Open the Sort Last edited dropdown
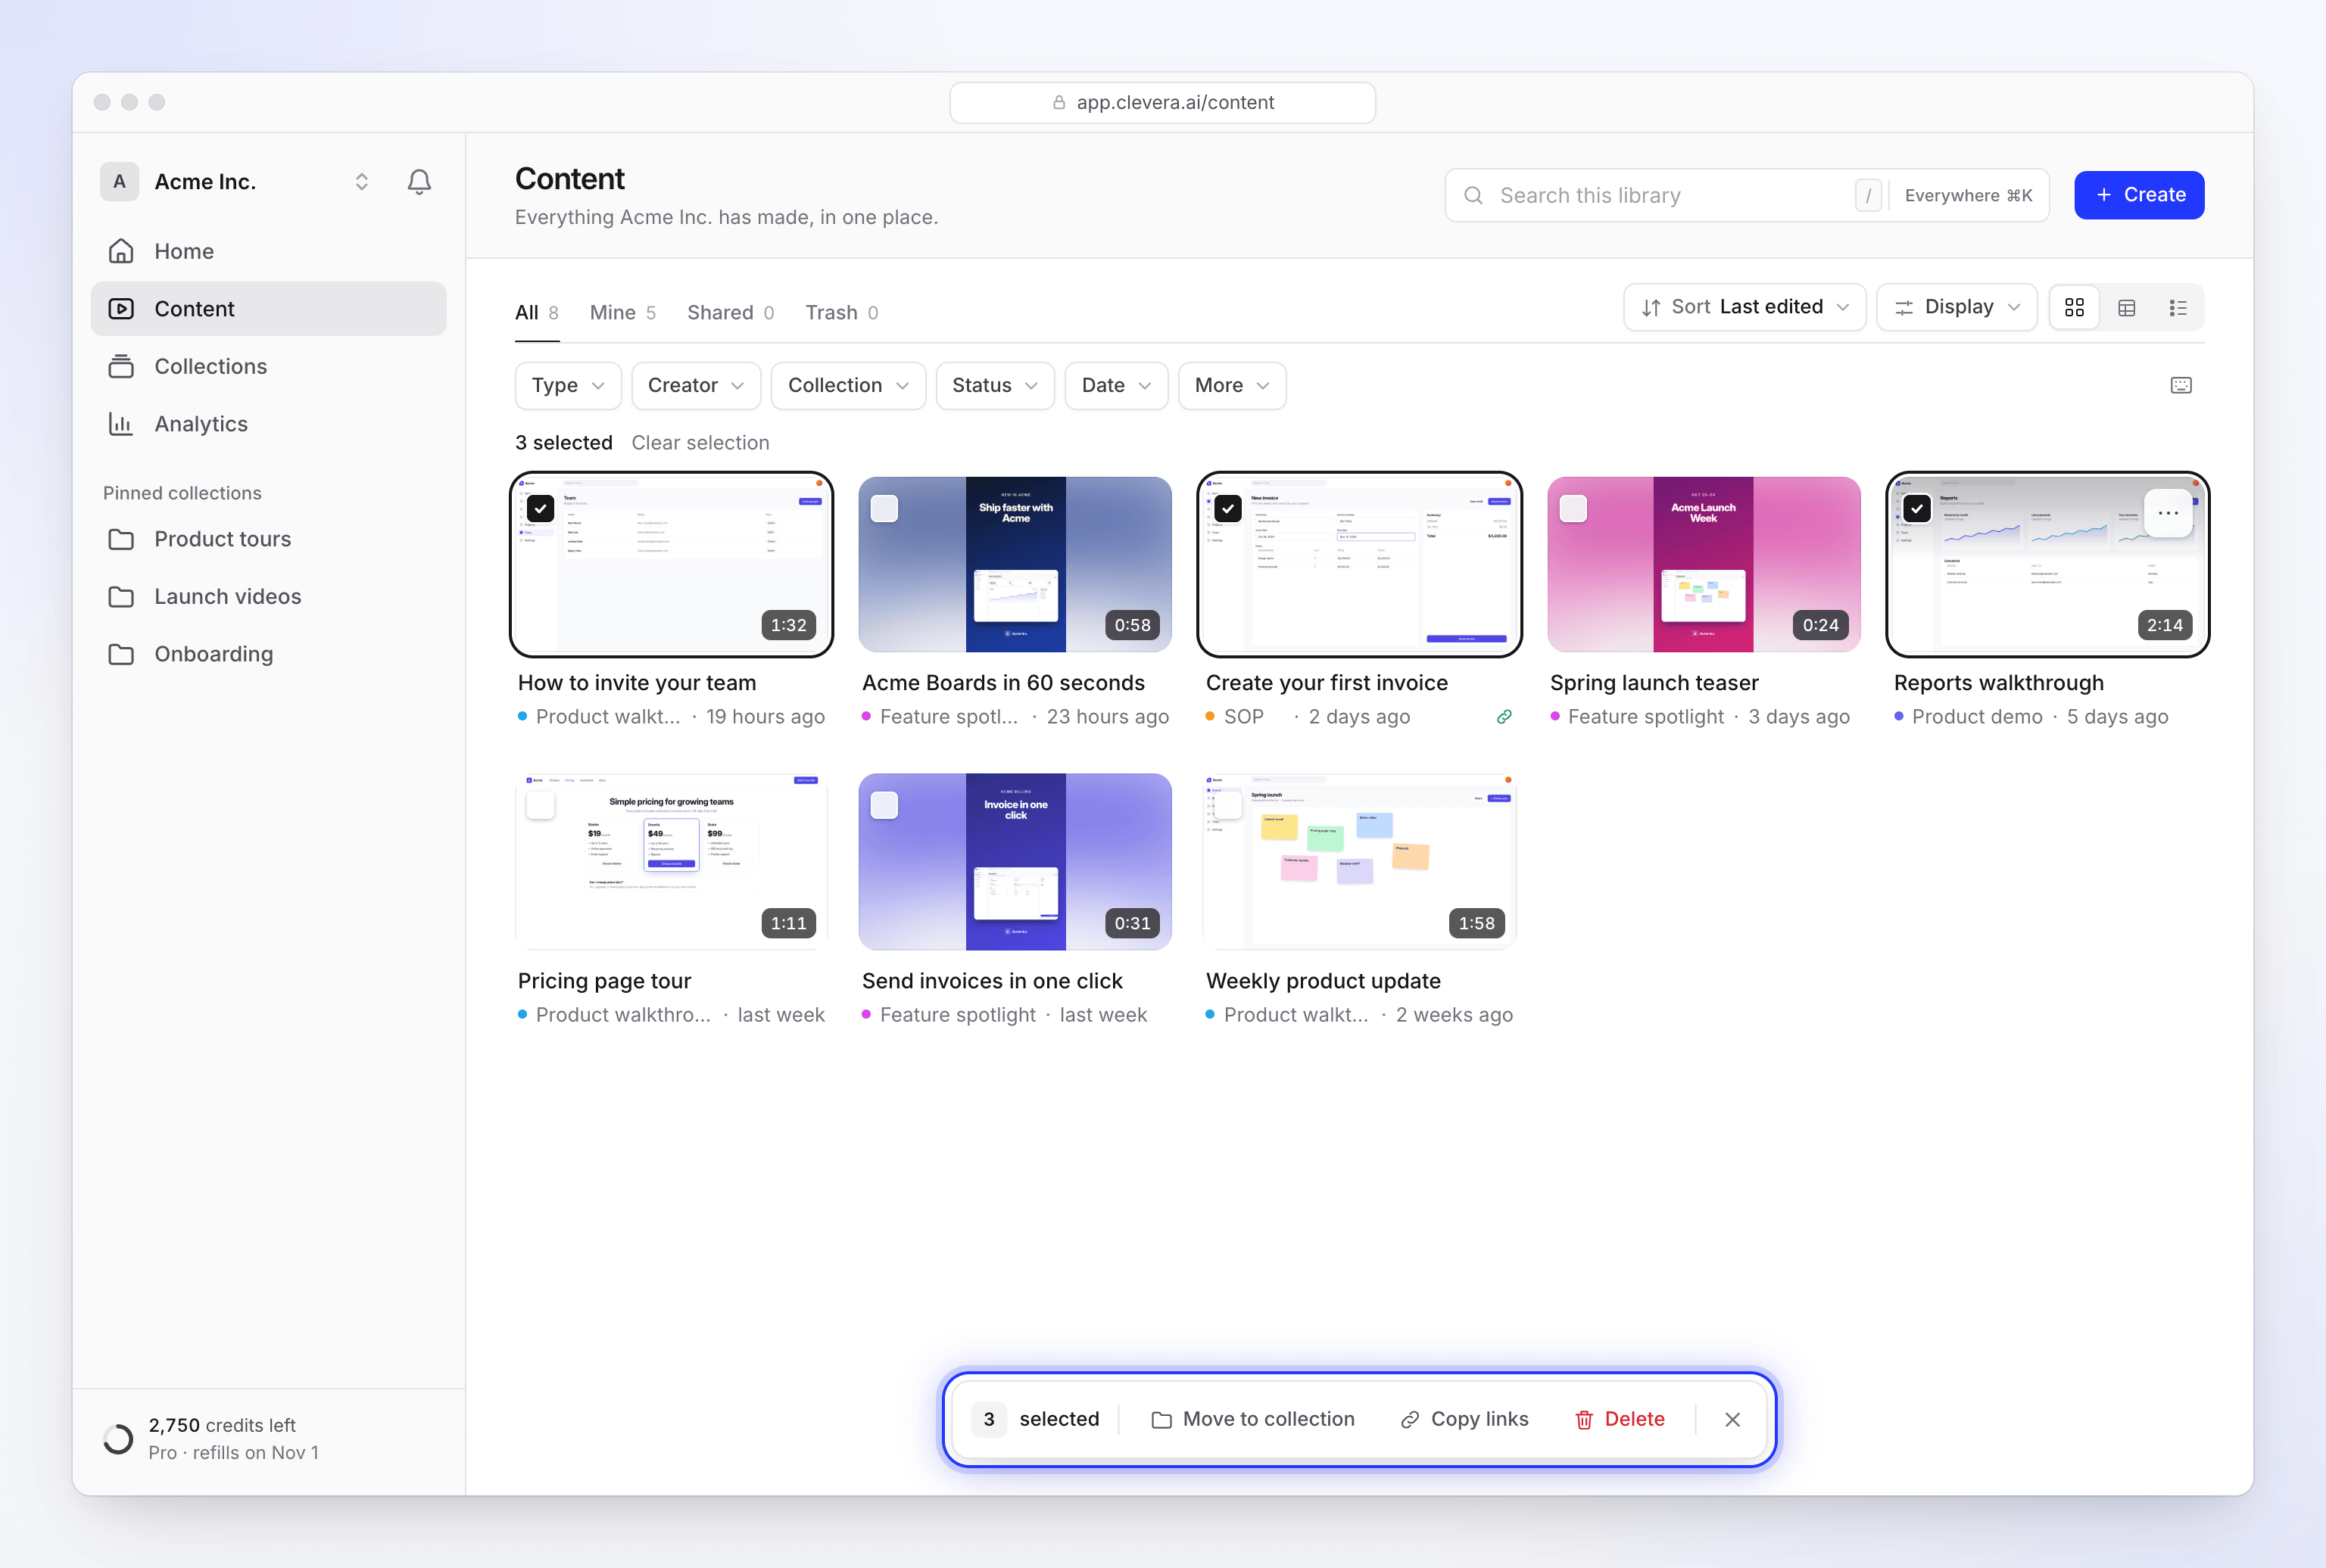The width and height of the screenshot is (2326, 1568). [x=1744, y=307]
